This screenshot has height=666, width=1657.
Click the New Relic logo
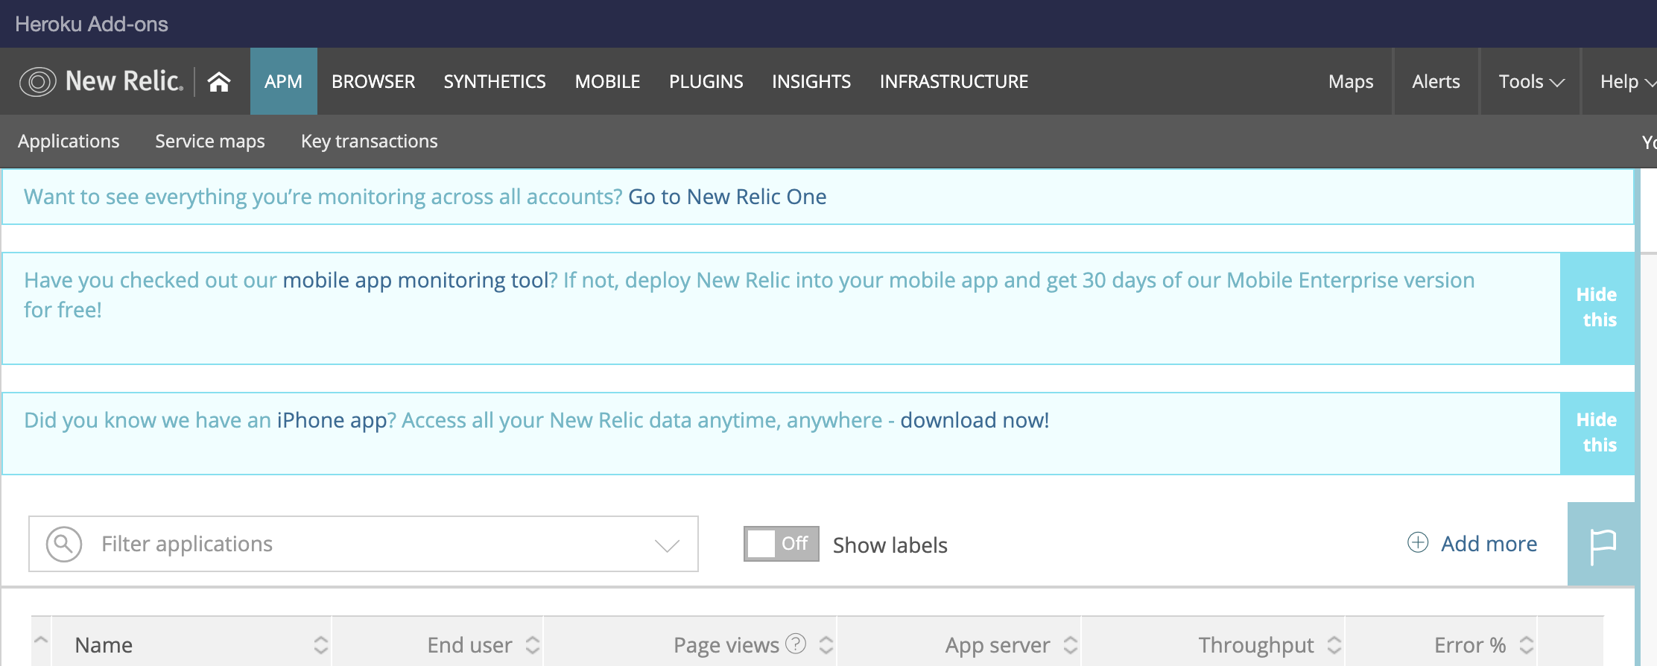click(x=101, y=81)
